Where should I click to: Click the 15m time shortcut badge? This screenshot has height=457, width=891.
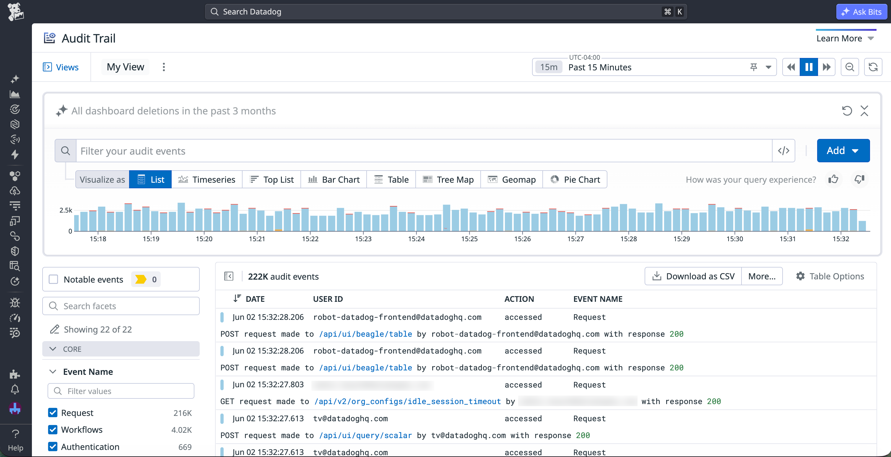[x=549, y=67]
